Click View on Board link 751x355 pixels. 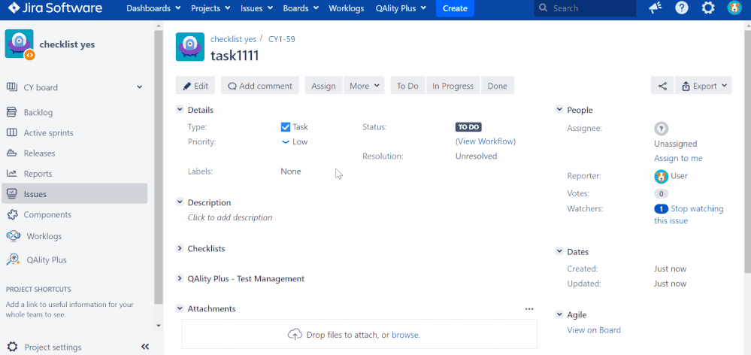(594, 329)
